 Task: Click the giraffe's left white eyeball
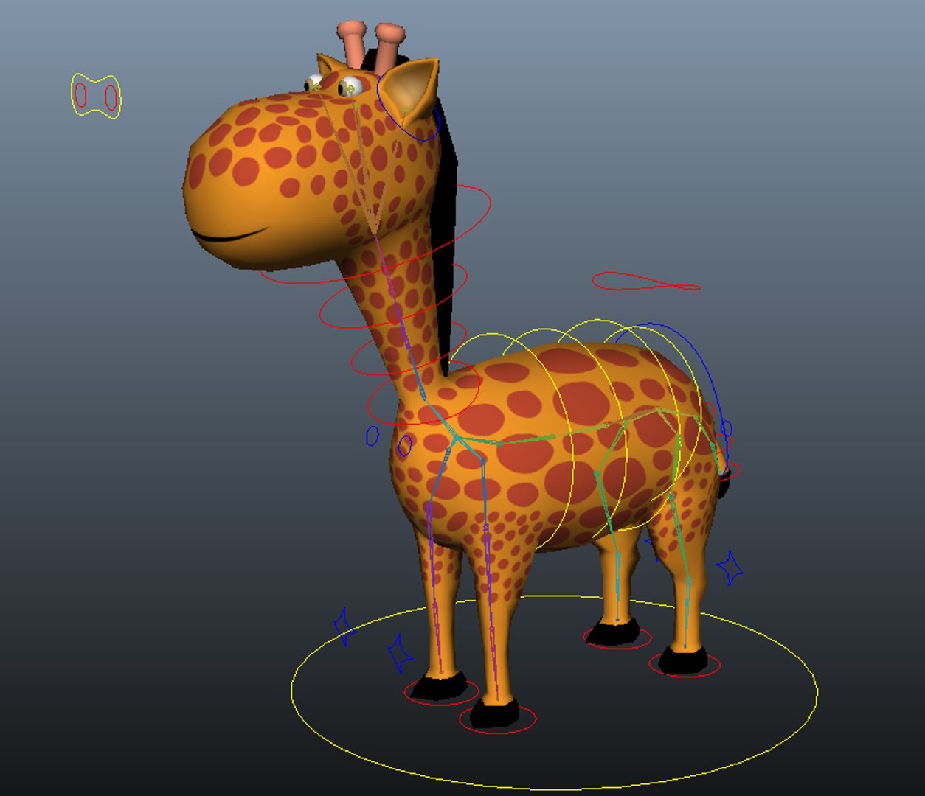(313, 83)
